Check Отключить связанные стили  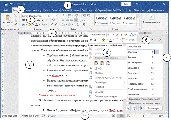click(127, 103)
